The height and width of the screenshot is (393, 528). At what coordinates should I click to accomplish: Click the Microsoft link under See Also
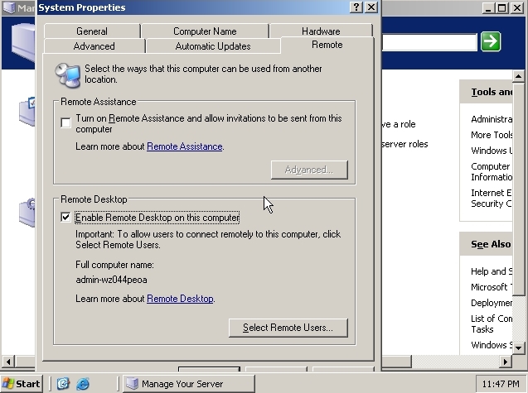click(492, 287)
